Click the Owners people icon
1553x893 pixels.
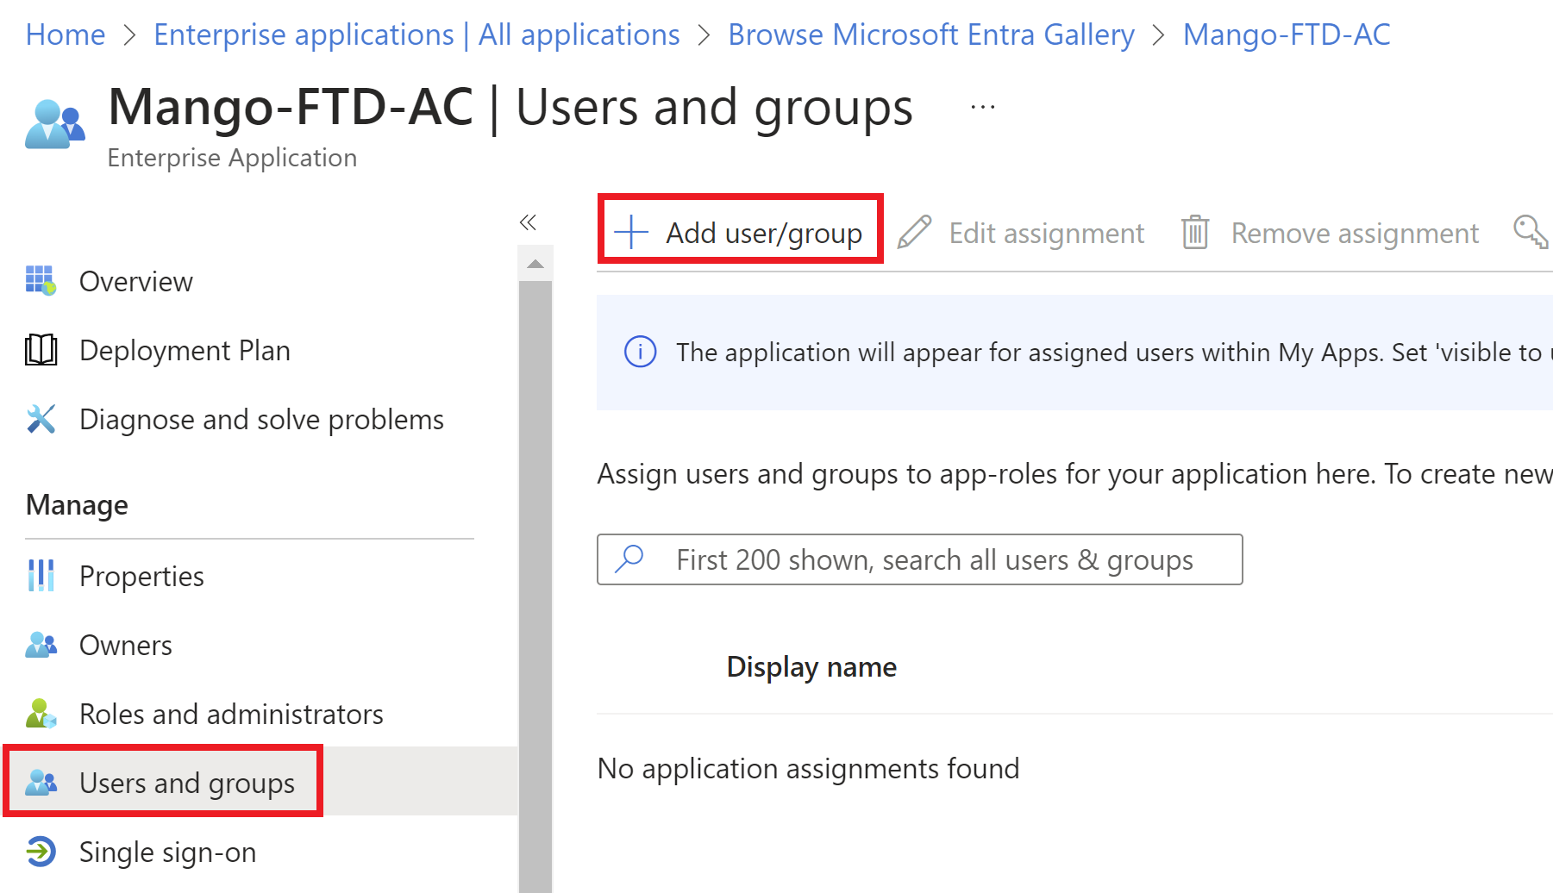point(41,645)
